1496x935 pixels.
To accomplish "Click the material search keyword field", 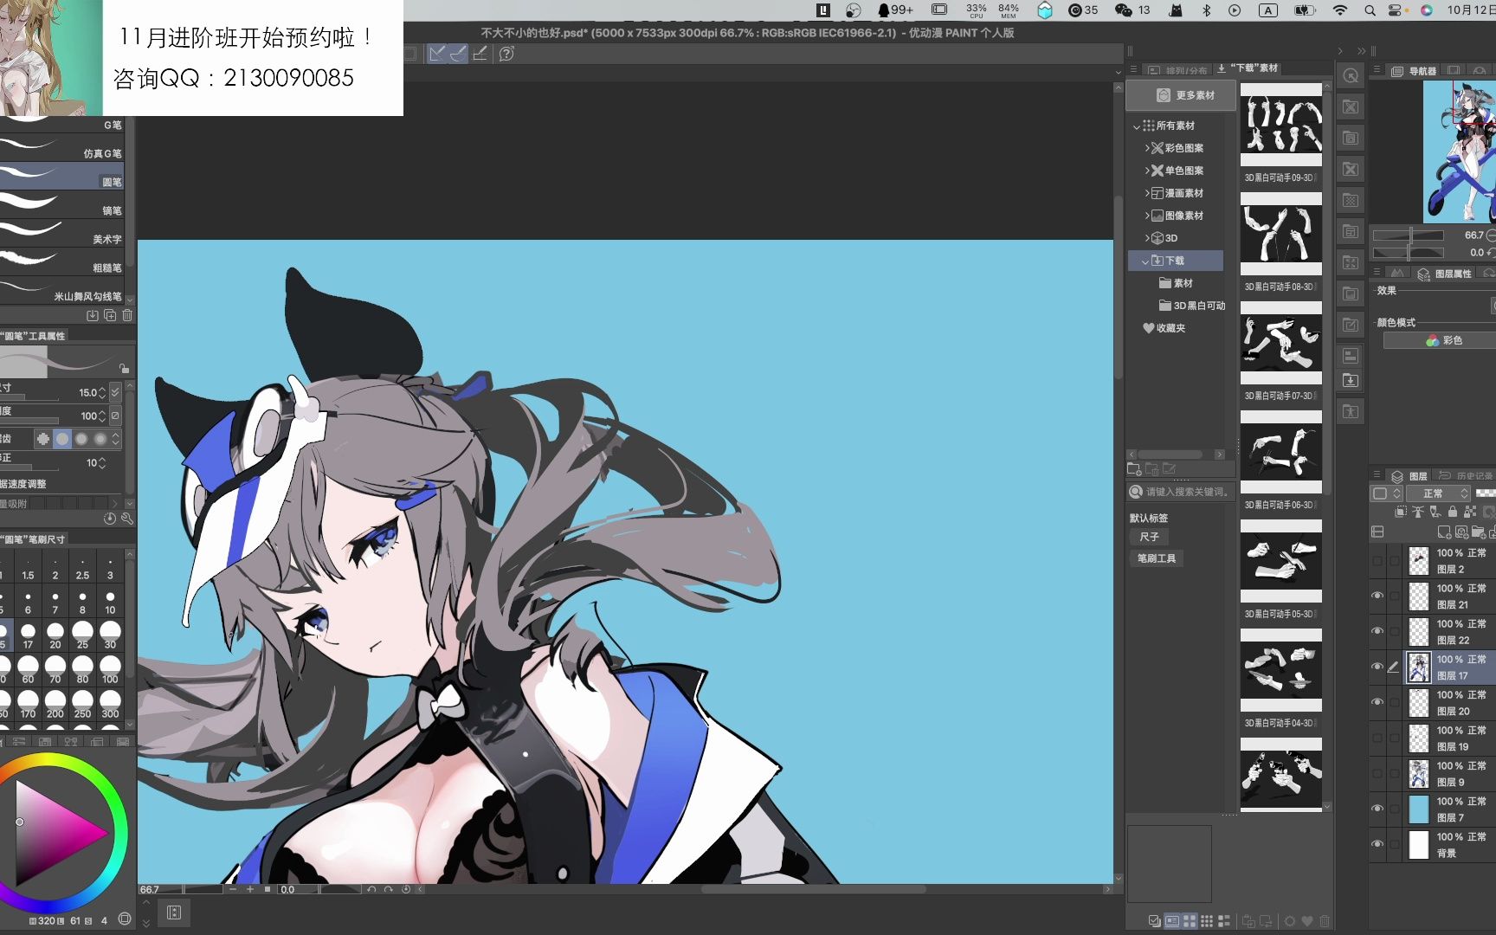I will tap(1182, 492).
